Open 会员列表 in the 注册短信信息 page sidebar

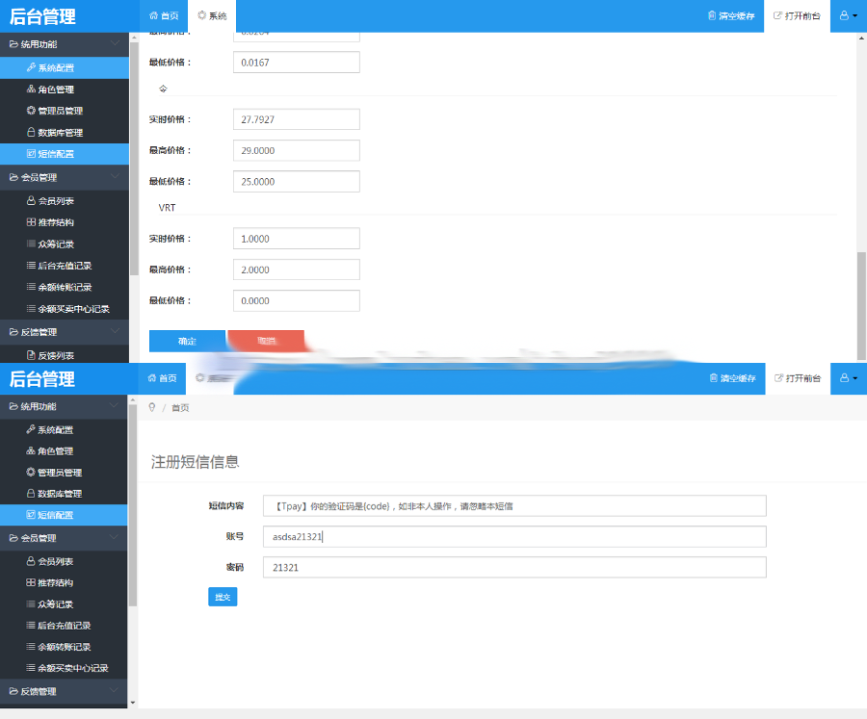click(64, 561)
